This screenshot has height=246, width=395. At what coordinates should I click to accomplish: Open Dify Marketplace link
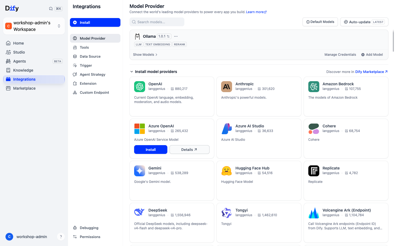pyautogui.click(x=371, y=72)
